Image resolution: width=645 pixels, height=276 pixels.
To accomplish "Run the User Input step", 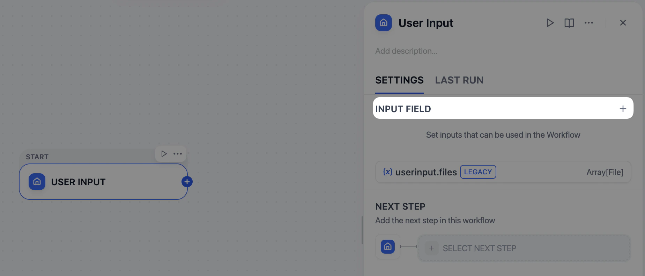I will pos(550,23).
